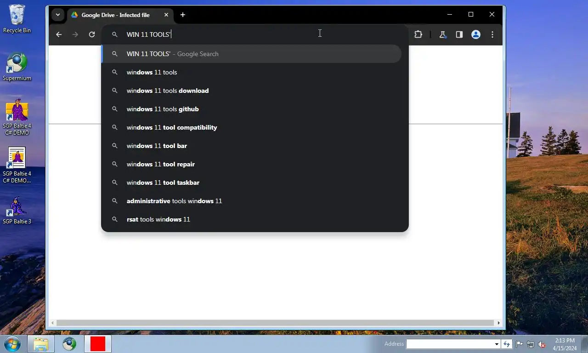This screenshot has width=588, height=353.
Task: Click the red square taskbar button
Action: (x=98, y=344)
